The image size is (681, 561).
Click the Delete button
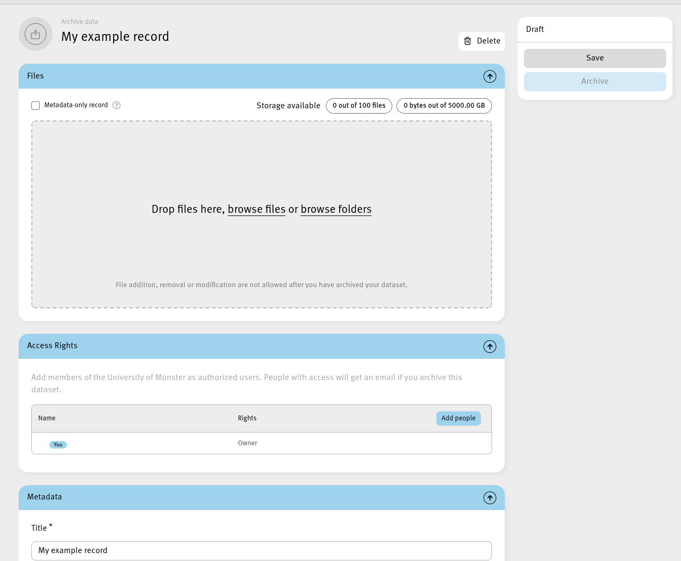click(x=481, y=41)
